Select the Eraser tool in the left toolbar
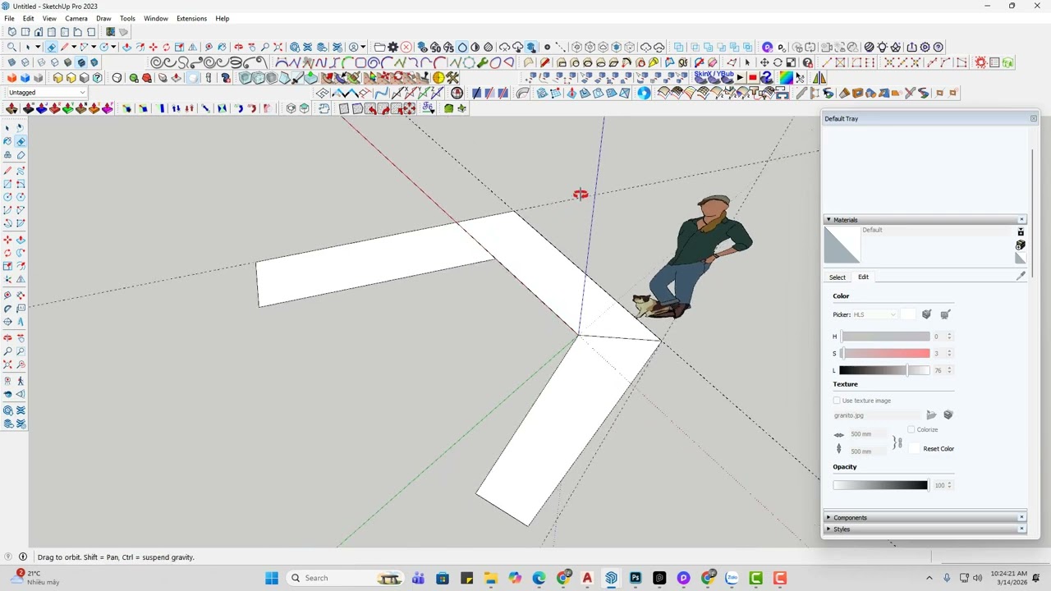This screenshot has width=1051, height=591. (21, 141)
